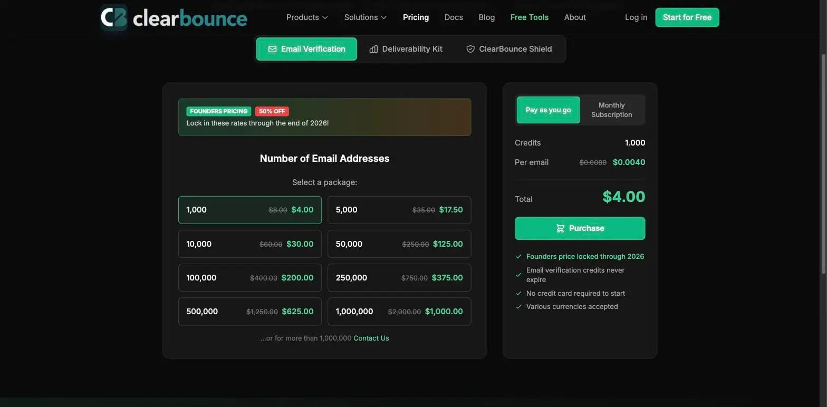827x407 pixels.
Task: Click 'Various currencies accepted' text
Action: (x=572, y=306)
